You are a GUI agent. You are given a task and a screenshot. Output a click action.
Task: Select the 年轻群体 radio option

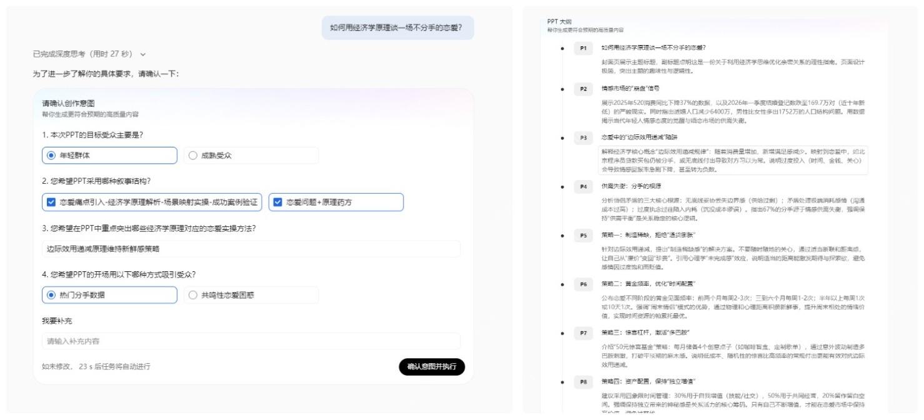[109, 156]
